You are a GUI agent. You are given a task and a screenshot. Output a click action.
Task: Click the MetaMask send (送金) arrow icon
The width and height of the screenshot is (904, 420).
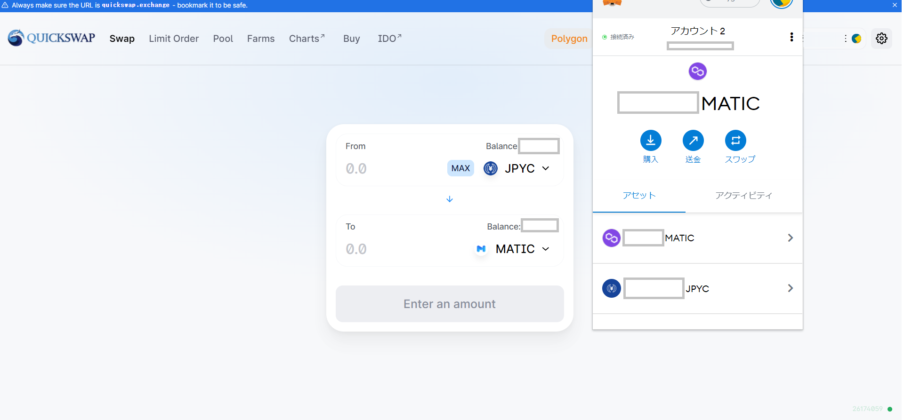[693, 140]
